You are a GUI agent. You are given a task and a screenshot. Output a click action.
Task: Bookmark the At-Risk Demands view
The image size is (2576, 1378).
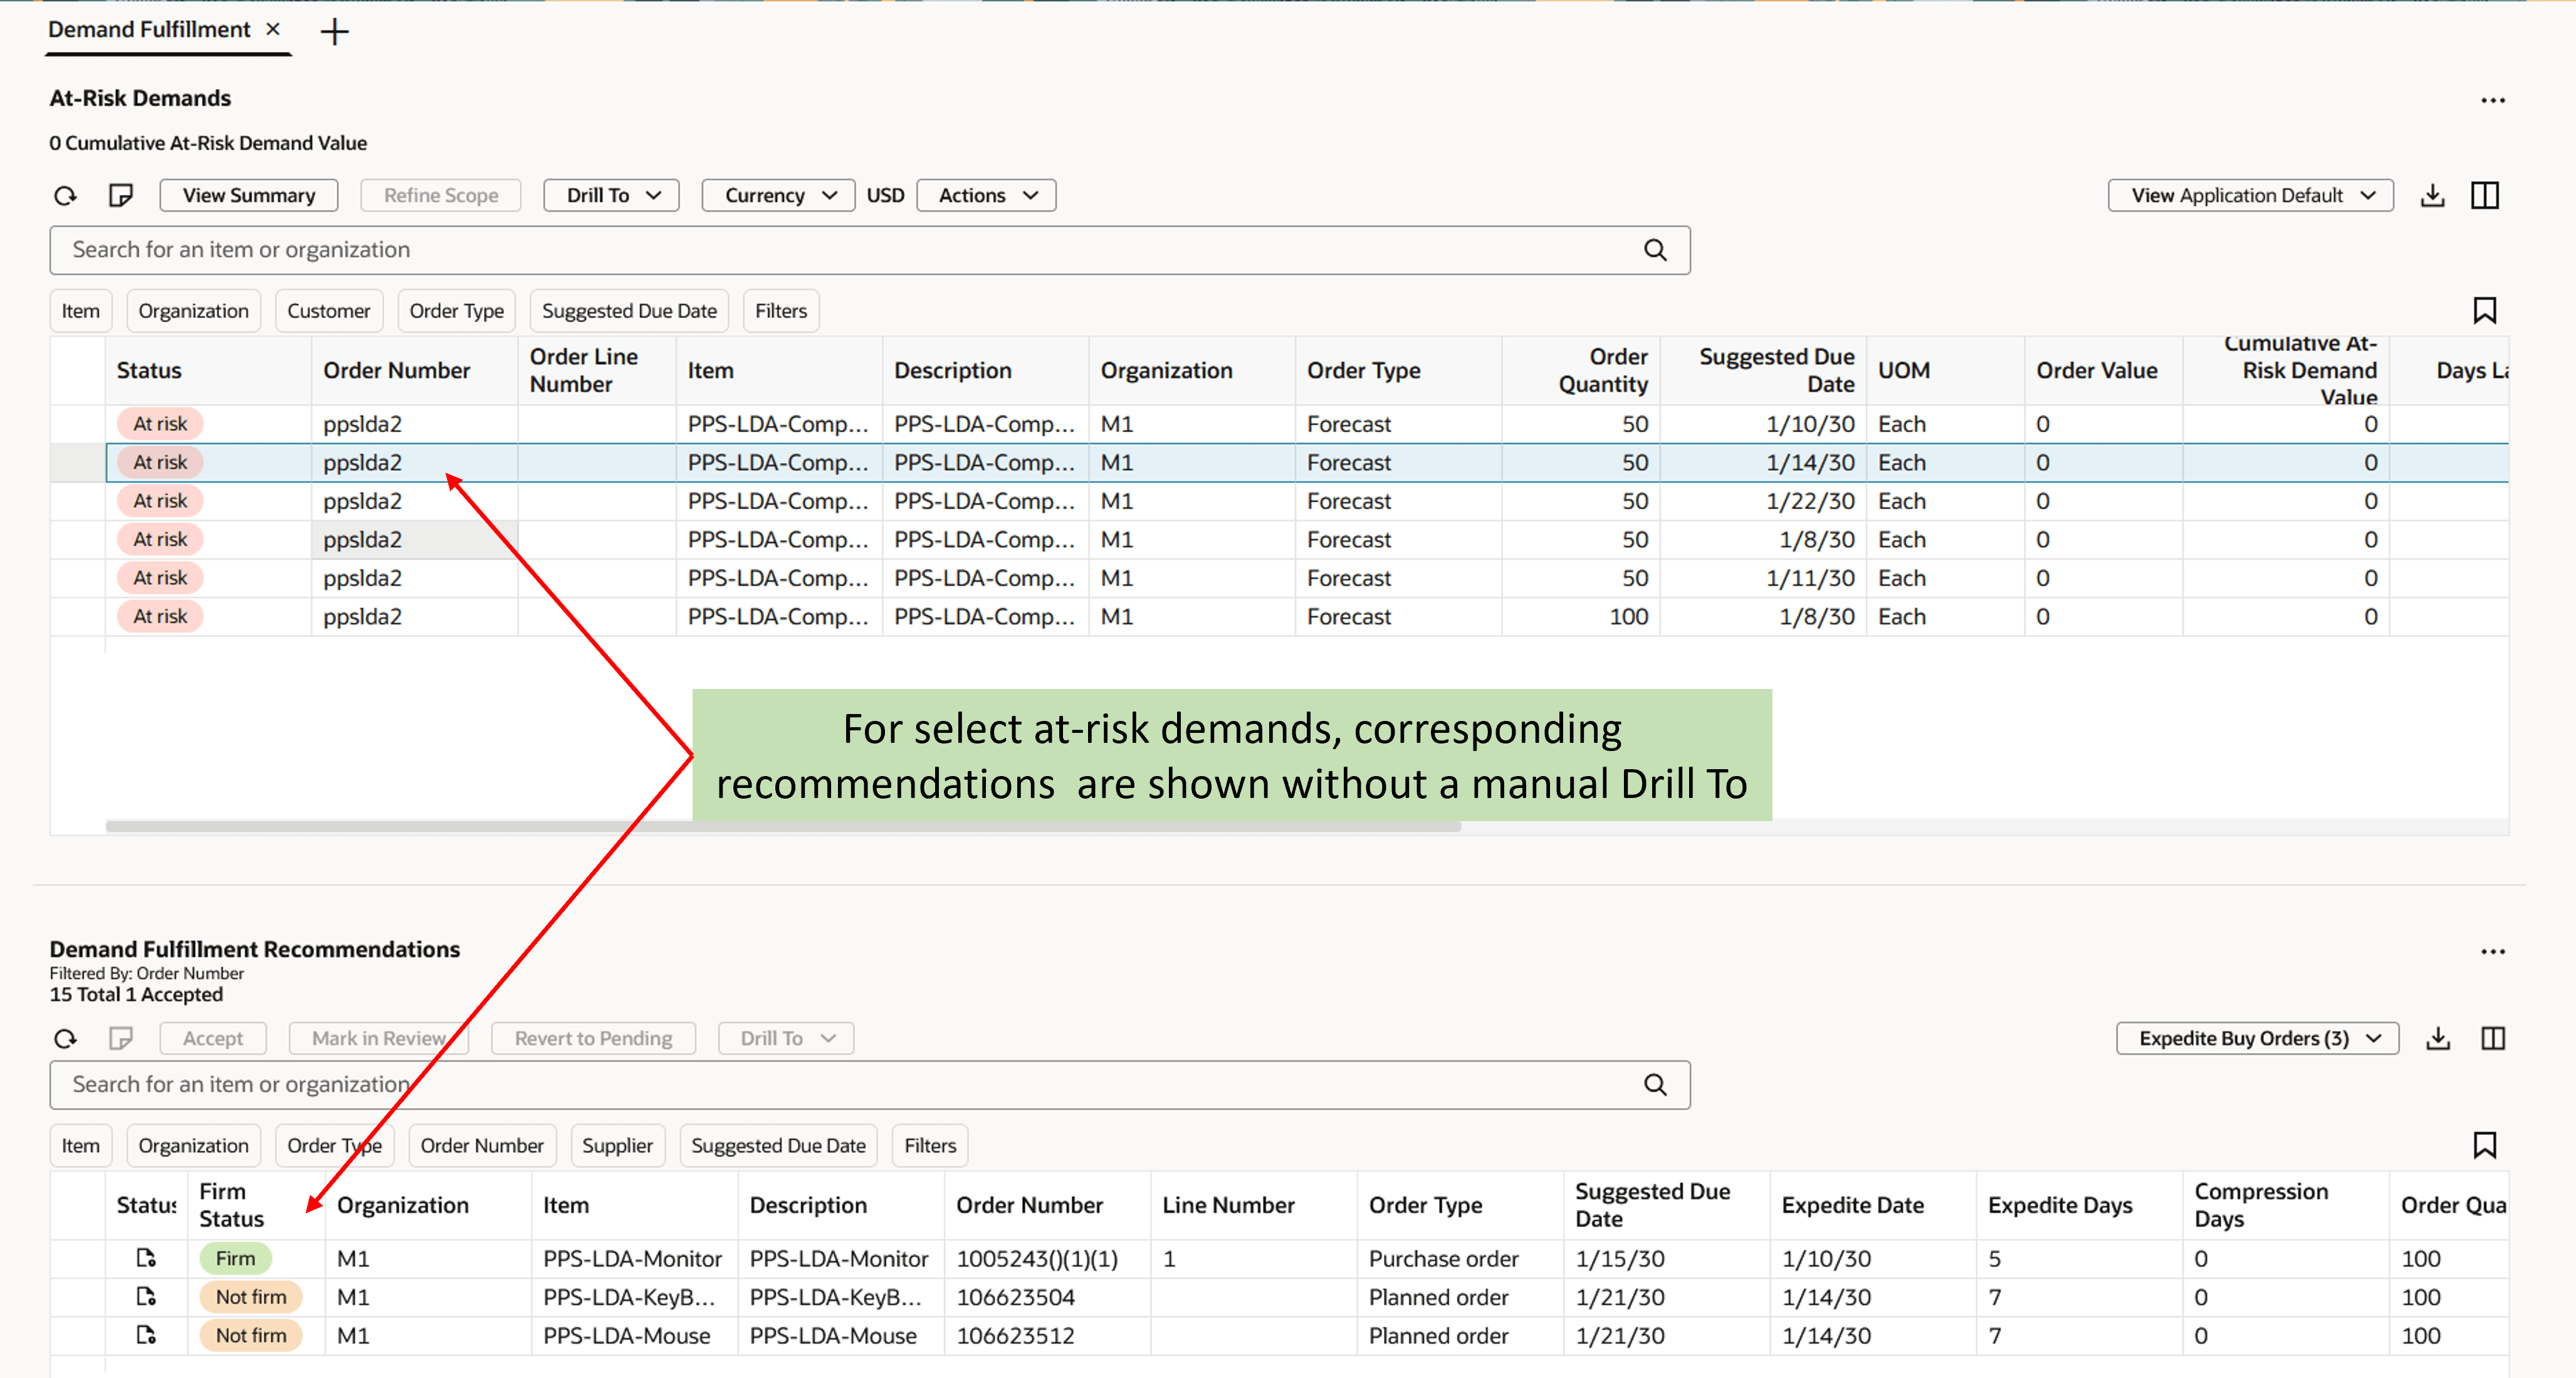[2486, 311]
